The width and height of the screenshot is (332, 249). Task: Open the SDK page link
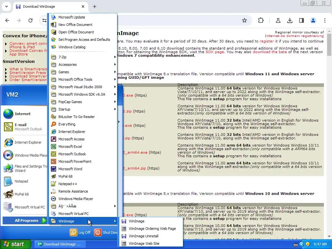click(x=215, y=52)
